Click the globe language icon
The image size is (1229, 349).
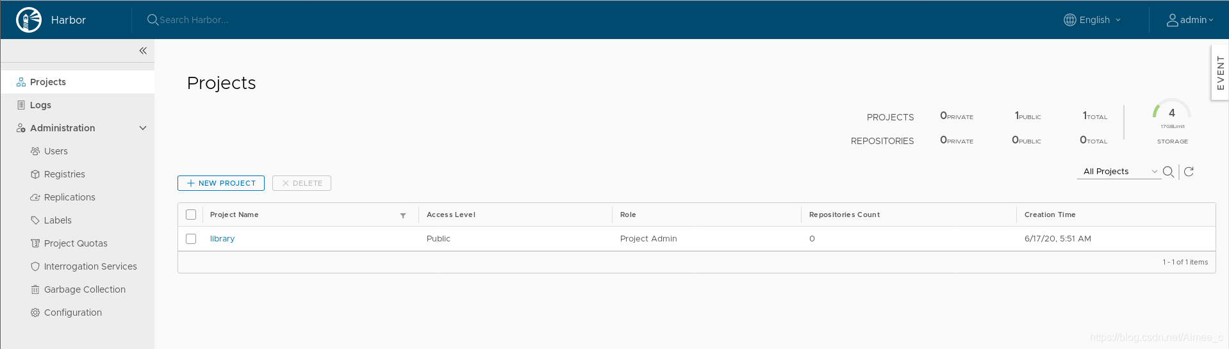[x=1069, y=20]
